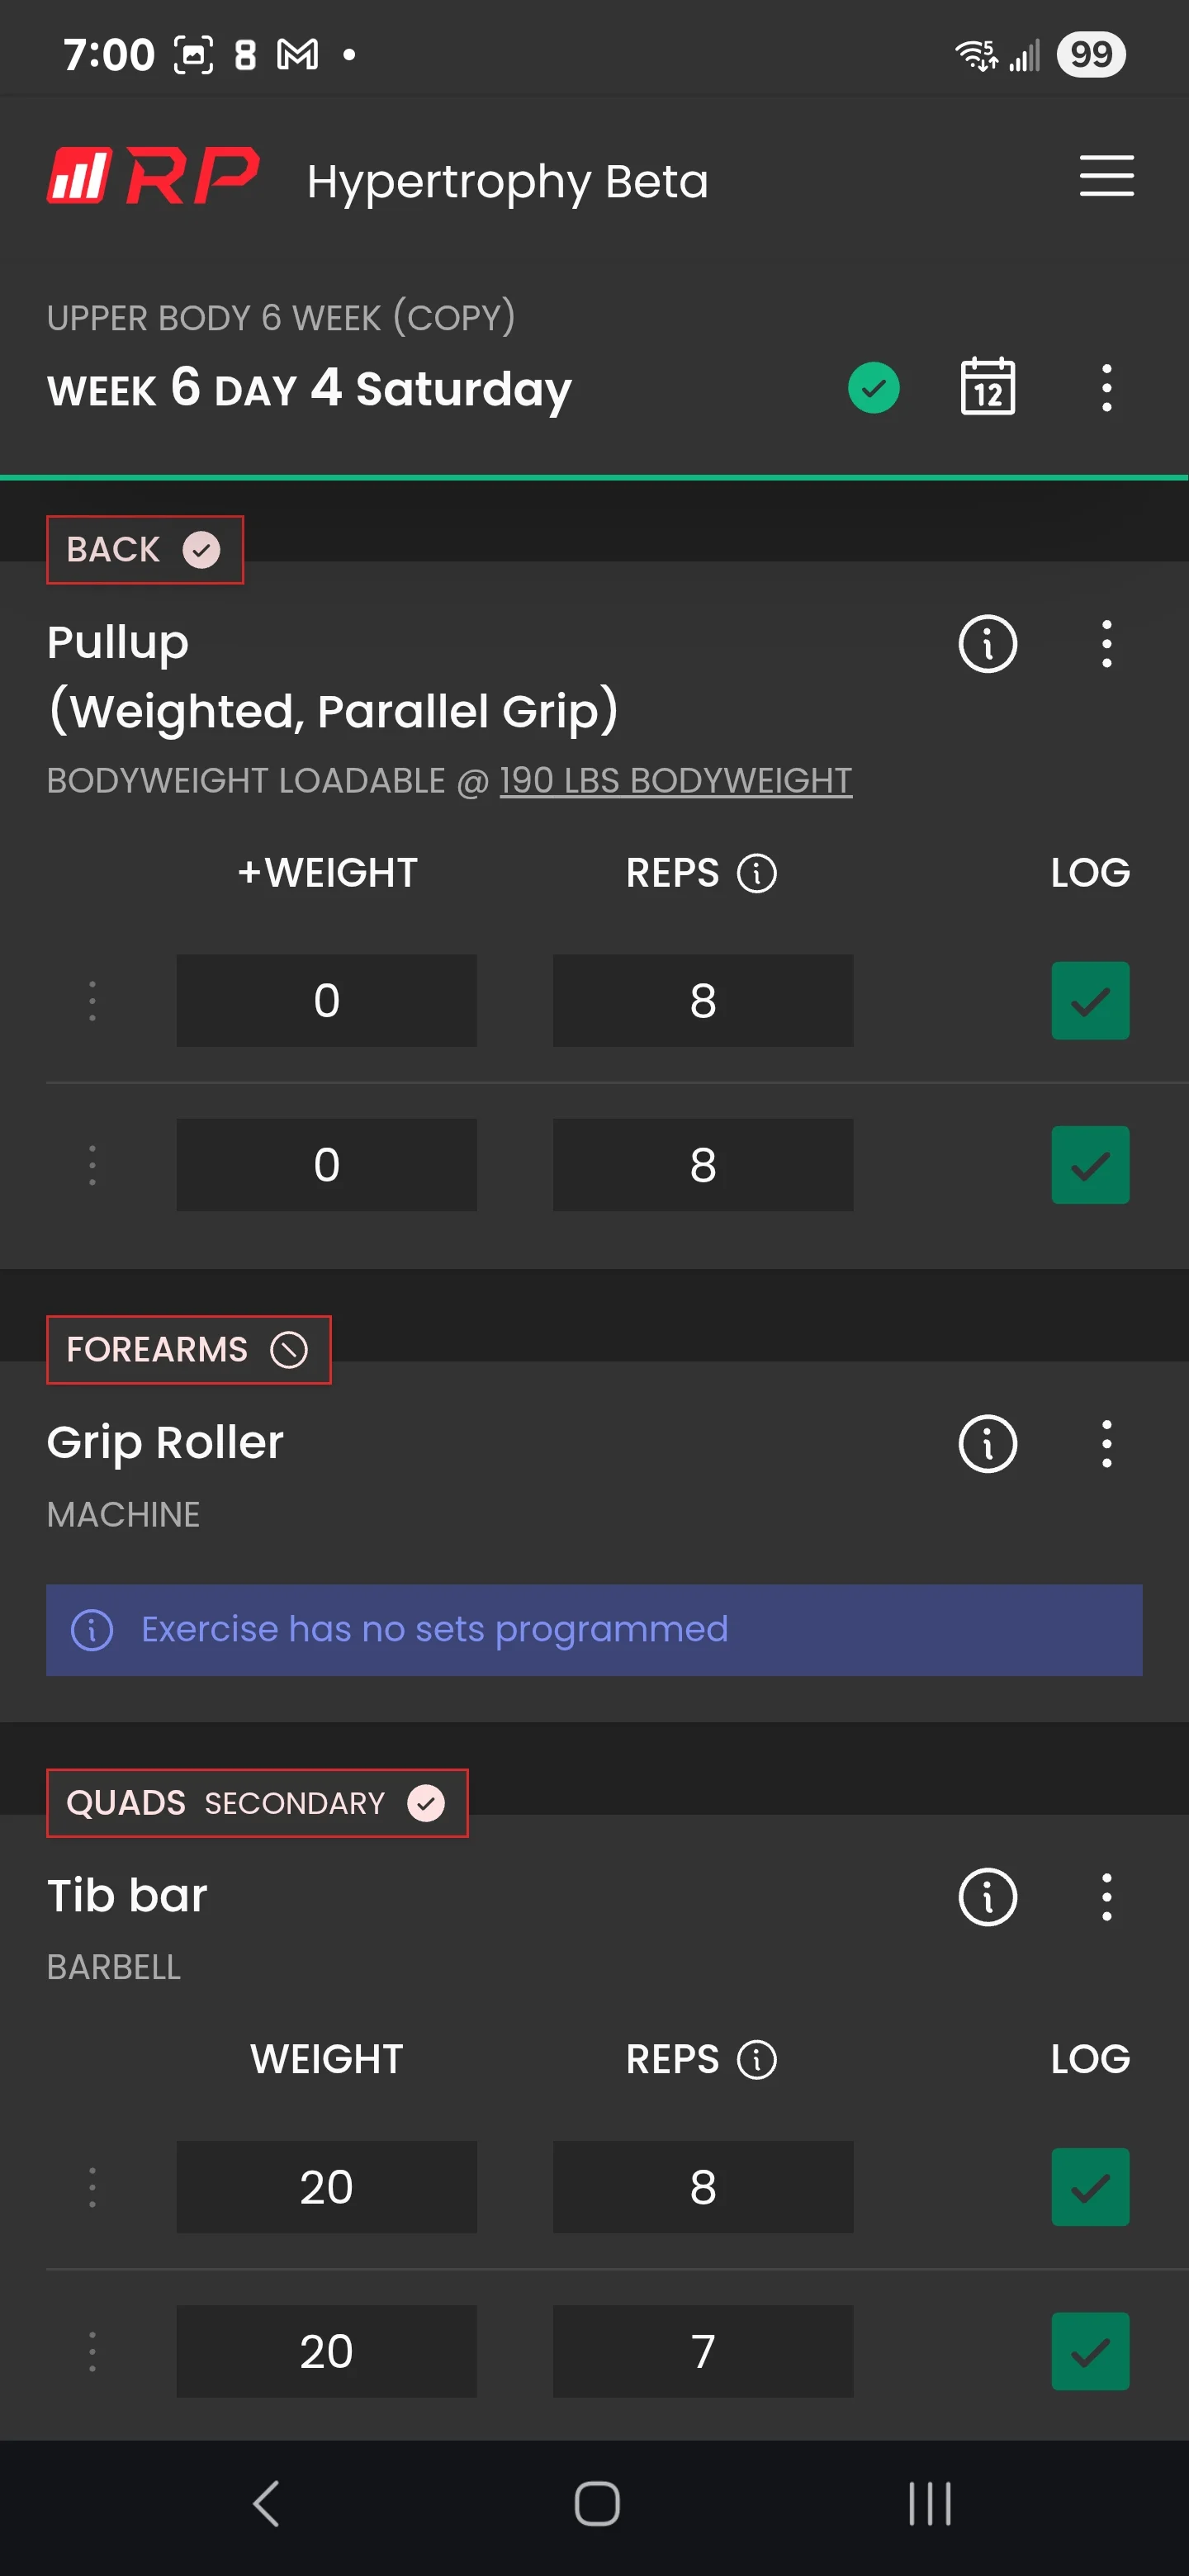
Task: Open the Grip Roller exercise info icon
Action: 987,1443
